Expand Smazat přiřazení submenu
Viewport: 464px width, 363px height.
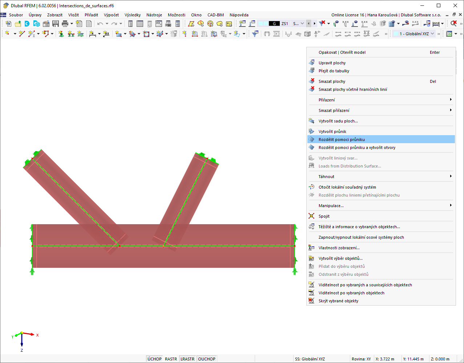point(381,110)
